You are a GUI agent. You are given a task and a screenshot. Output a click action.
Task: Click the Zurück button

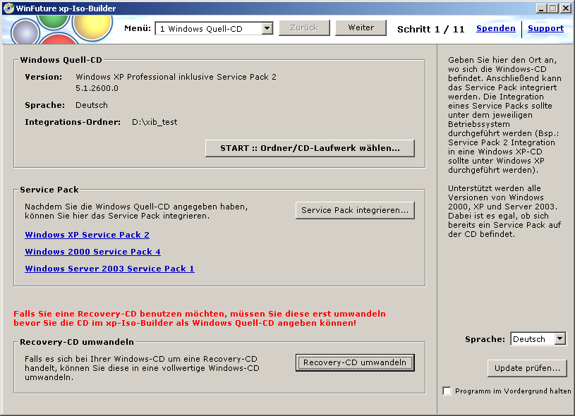[x=304, y=28]
